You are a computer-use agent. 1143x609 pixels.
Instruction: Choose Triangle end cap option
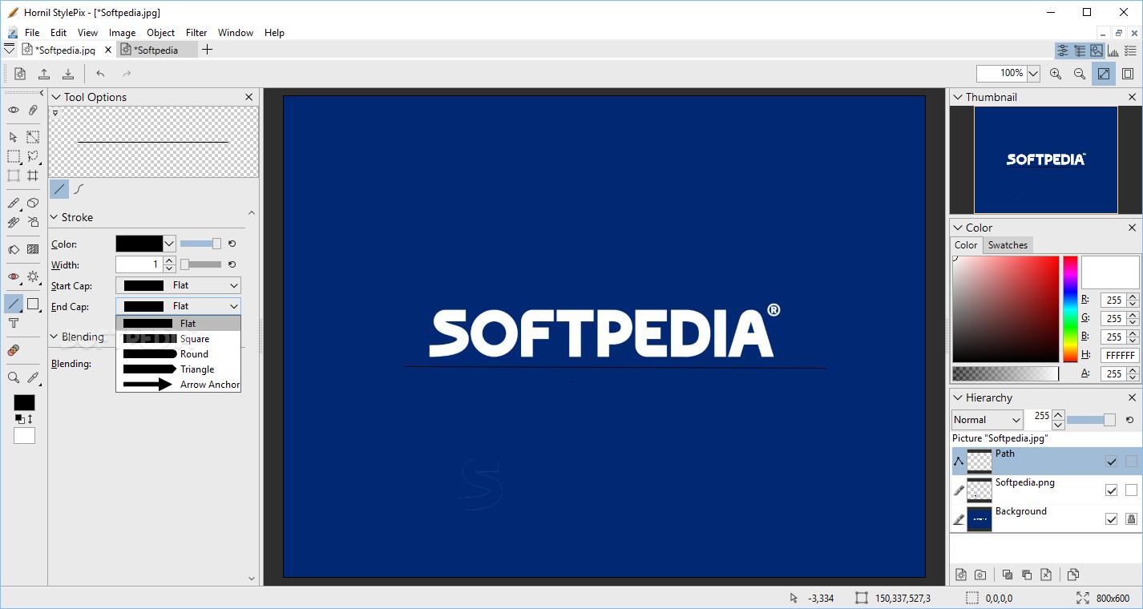[179, 369]
